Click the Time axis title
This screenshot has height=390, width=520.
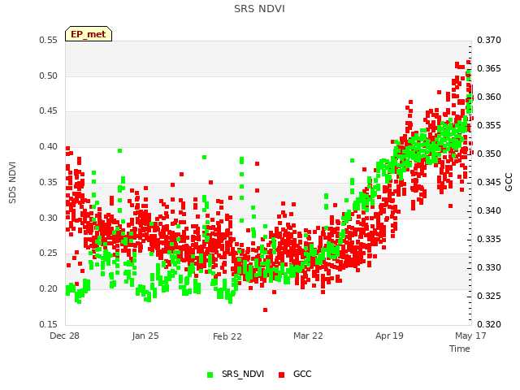click(x=460, y=349)
